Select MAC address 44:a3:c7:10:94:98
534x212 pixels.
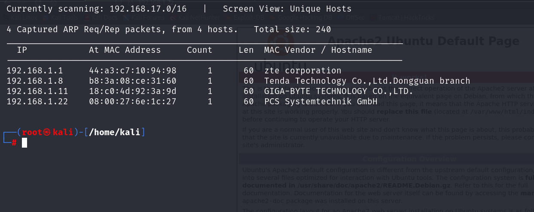click(133, 71)
